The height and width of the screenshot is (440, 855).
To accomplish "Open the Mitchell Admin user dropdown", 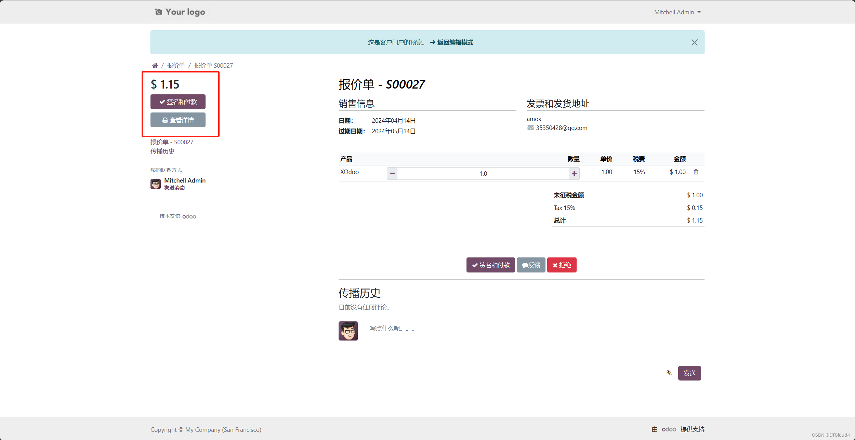I will click(x=677, y=12).
